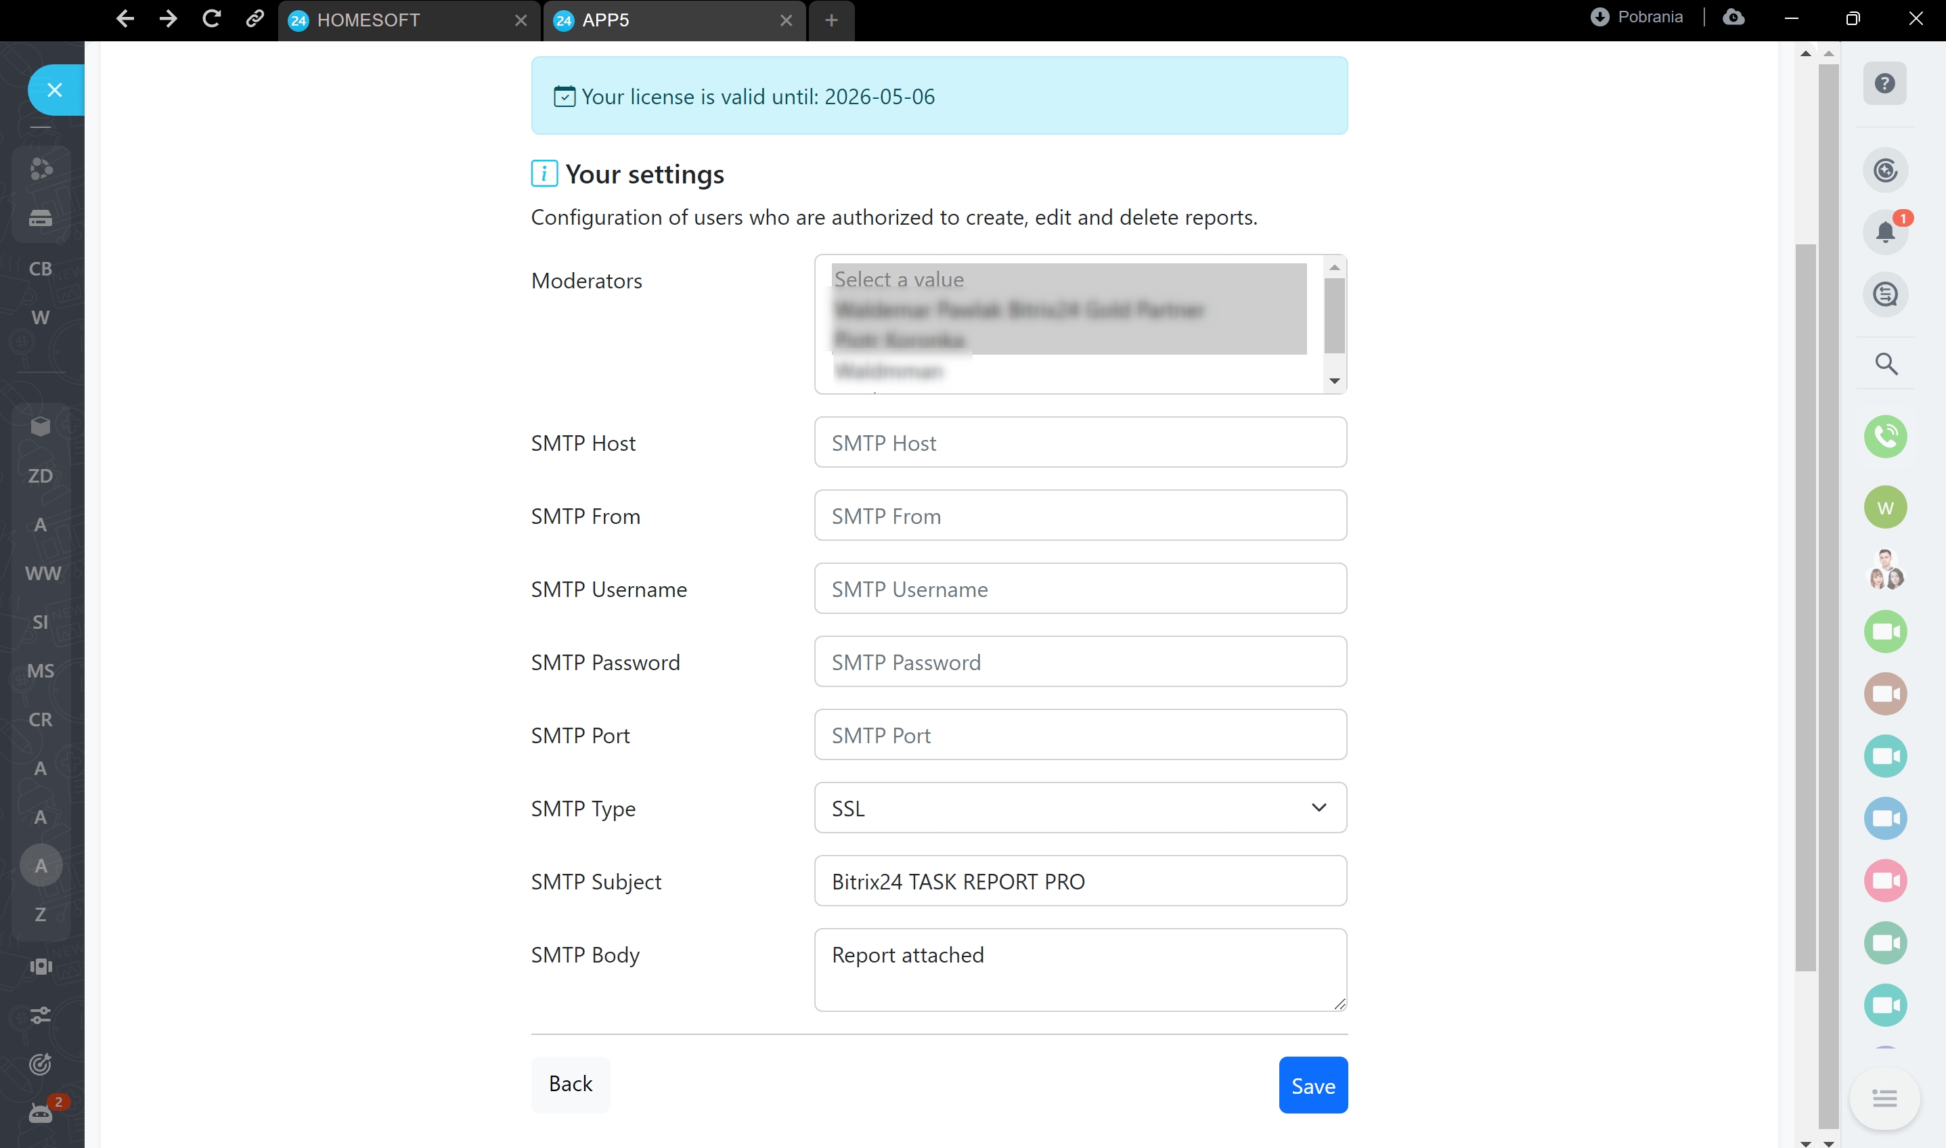Click the notifications bell icon
1946x1148 pixels.
(x=1885, y=231)
